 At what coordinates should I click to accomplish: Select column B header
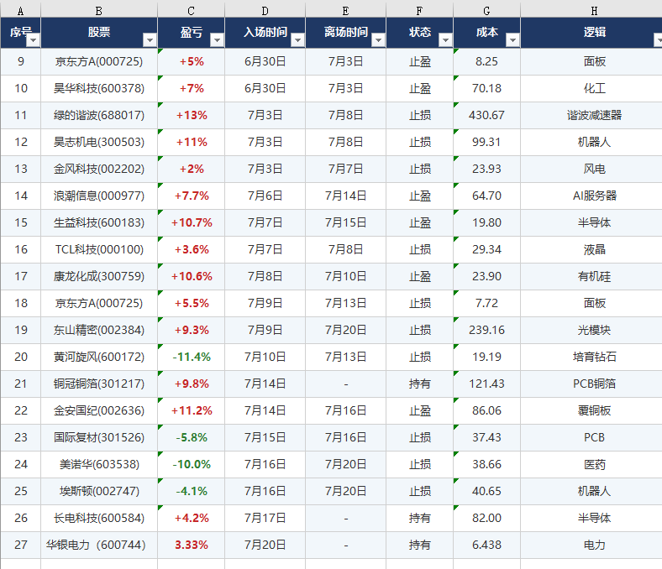(x=99, y=11)
